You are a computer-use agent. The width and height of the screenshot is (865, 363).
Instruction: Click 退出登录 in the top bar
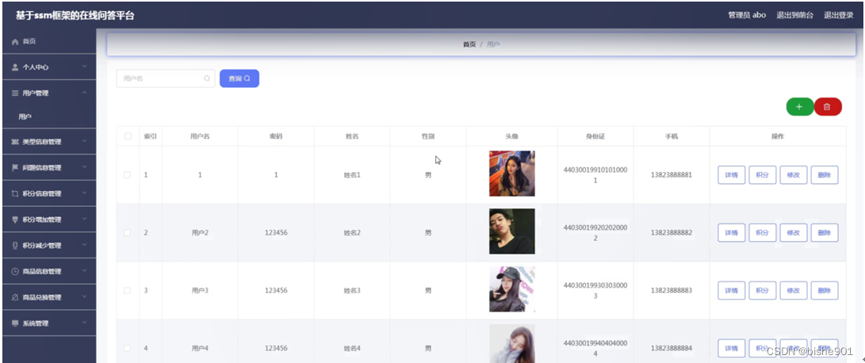(839, 15)
